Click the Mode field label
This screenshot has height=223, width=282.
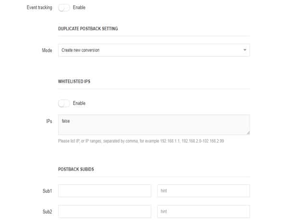(x=47, y=51)
